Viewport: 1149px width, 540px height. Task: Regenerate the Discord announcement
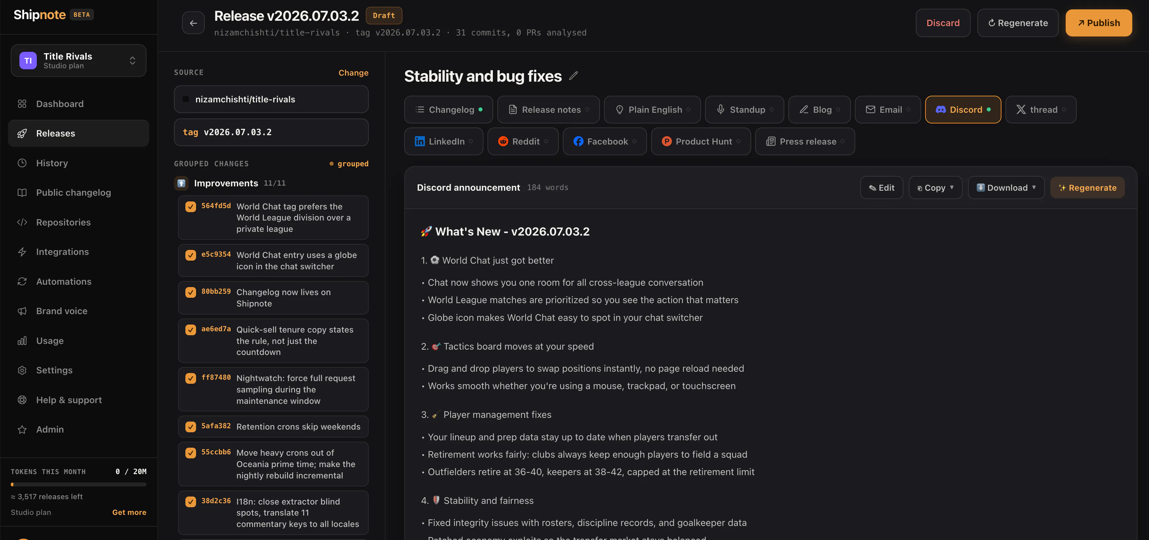[1087, 188]
